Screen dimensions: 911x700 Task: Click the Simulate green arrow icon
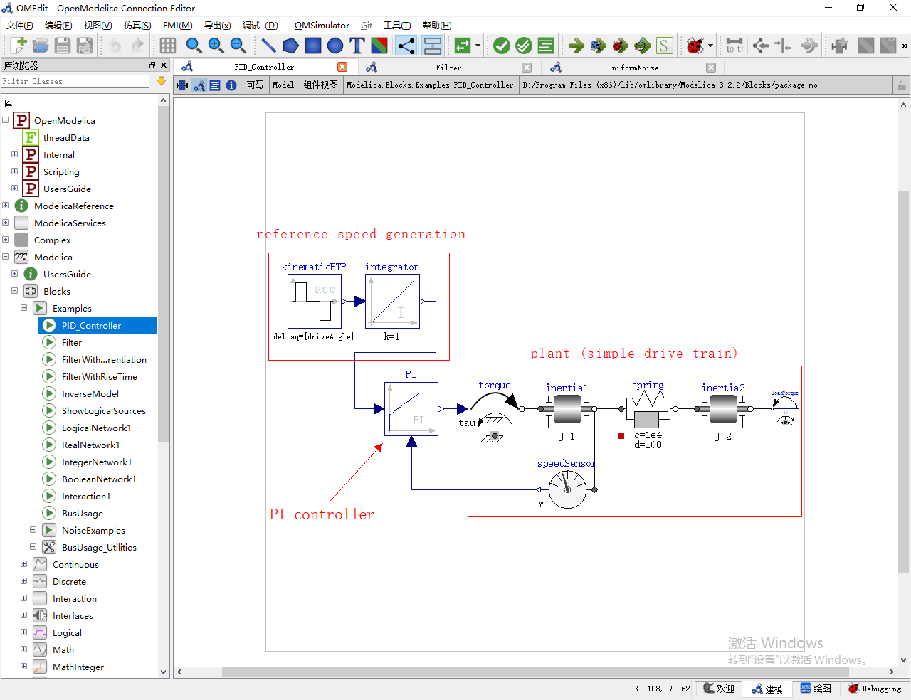[576, 46]
